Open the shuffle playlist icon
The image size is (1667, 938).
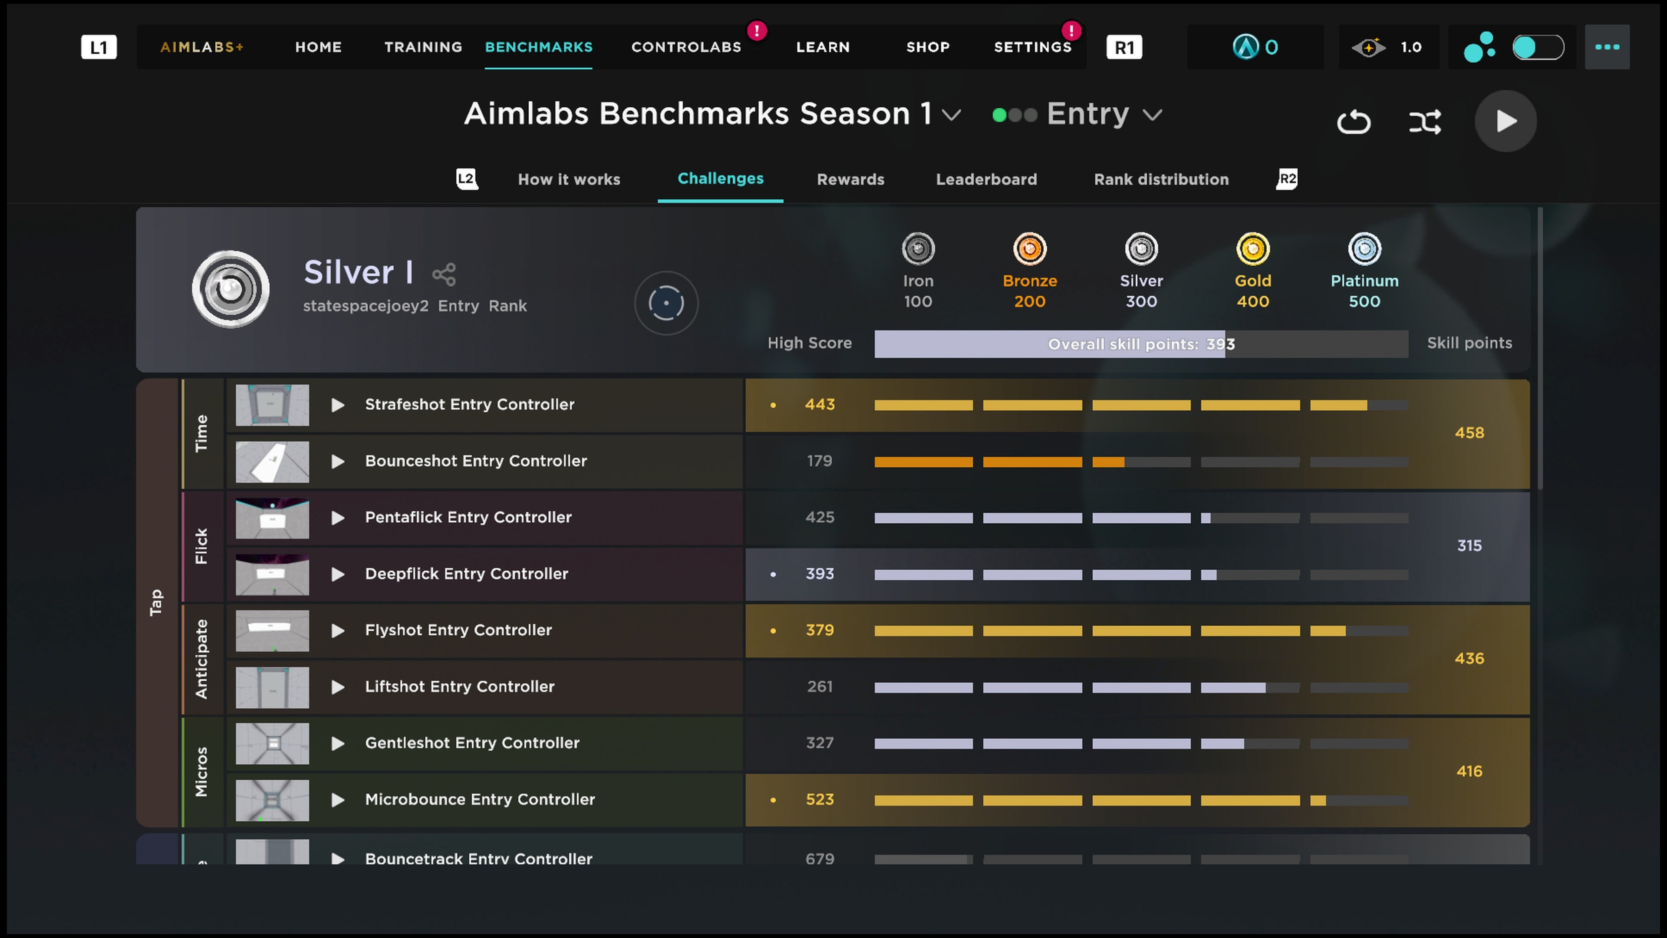point(1426,122)
